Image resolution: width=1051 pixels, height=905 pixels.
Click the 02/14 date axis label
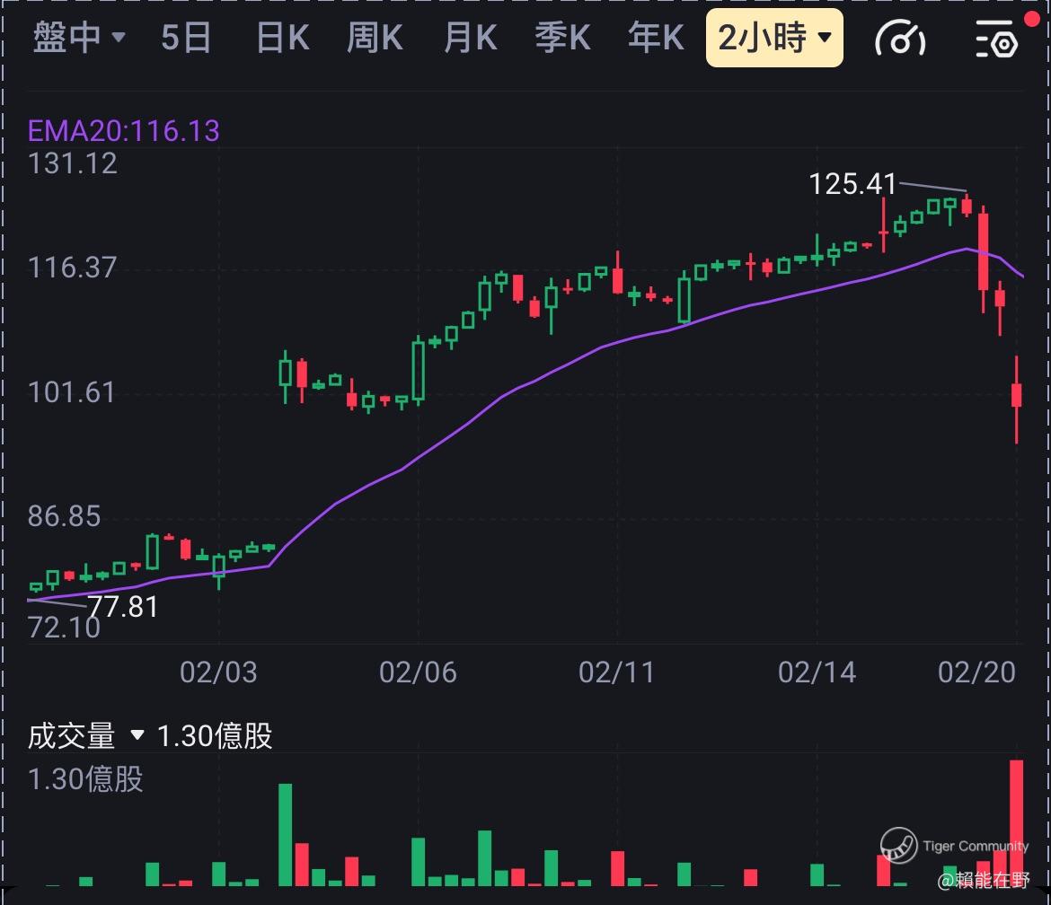pos(817,672)
